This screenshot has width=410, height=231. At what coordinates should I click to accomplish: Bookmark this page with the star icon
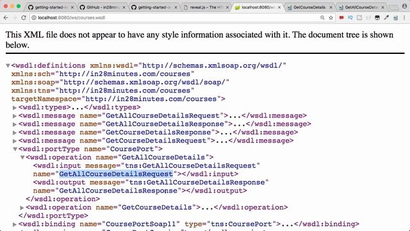point(331,17)
